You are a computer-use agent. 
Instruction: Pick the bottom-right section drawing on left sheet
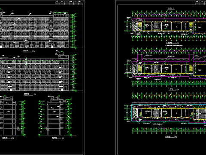coord(55,115)
